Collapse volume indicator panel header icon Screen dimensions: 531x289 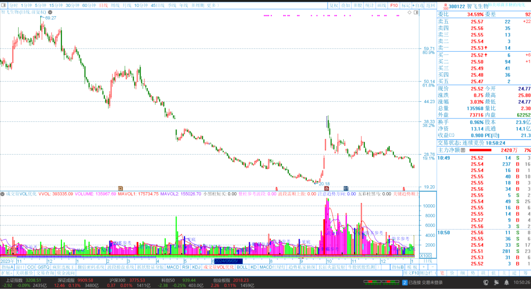(x=2, y=194)
